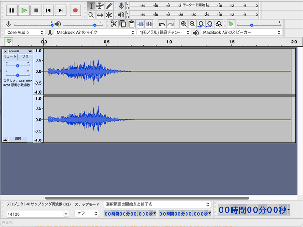
Task: Undo the last action
Action: [162, 24]
